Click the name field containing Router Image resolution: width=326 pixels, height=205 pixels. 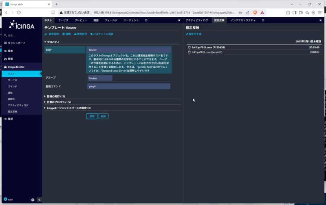click(x=129, y=50)
